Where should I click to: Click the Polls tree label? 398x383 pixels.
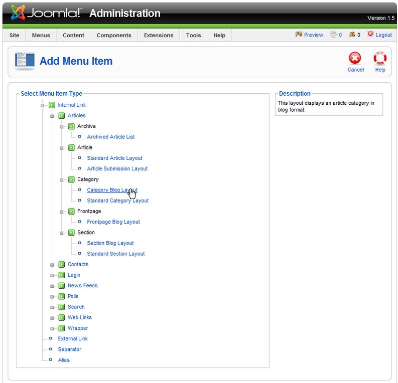coord(73,296)
